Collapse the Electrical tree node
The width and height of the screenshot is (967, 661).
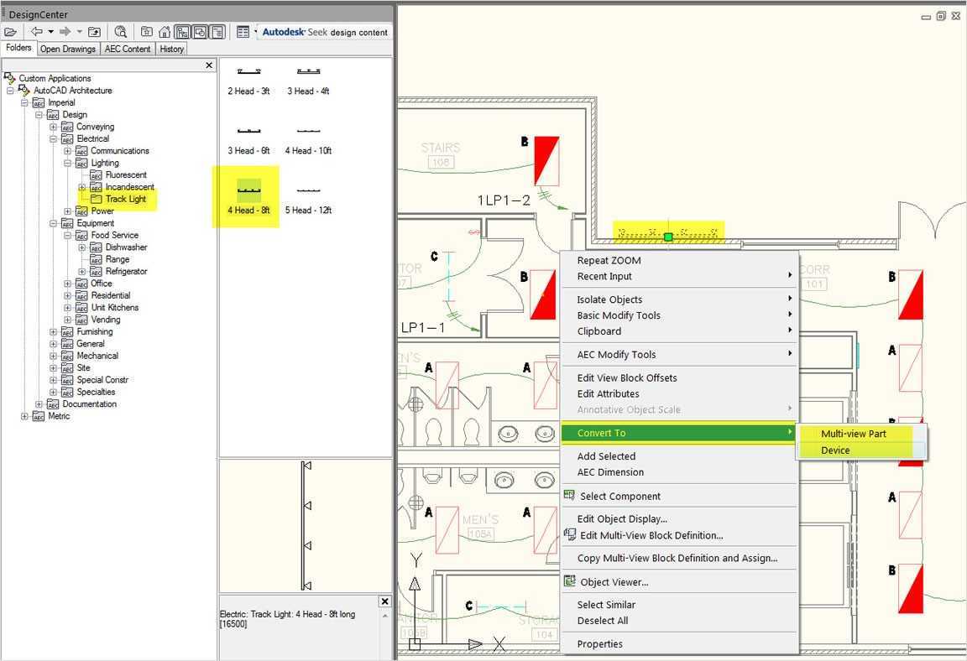tap(54, 139)
